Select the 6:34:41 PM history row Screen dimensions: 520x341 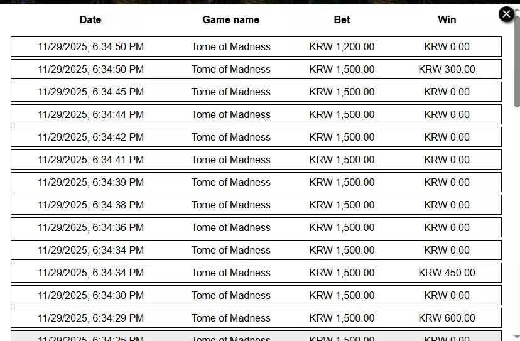click(256, 160)
